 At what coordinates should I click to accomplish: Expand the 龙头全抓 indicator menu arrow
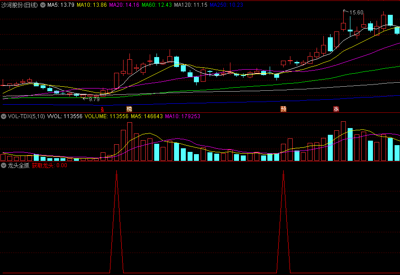click(4, 165)
